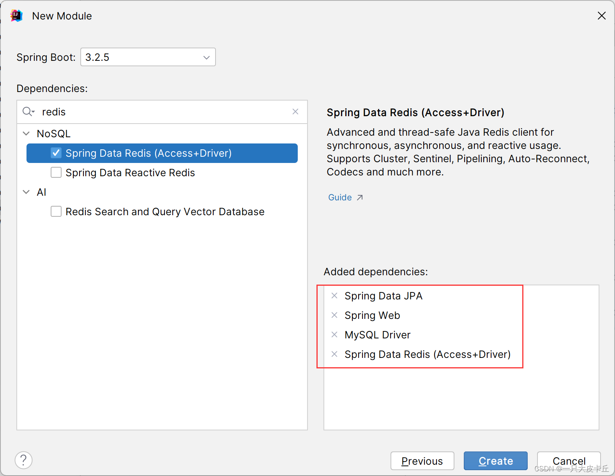Collapse the NoSQL category
This screenshot has width=615, height=476.
[x=26, y=133]
